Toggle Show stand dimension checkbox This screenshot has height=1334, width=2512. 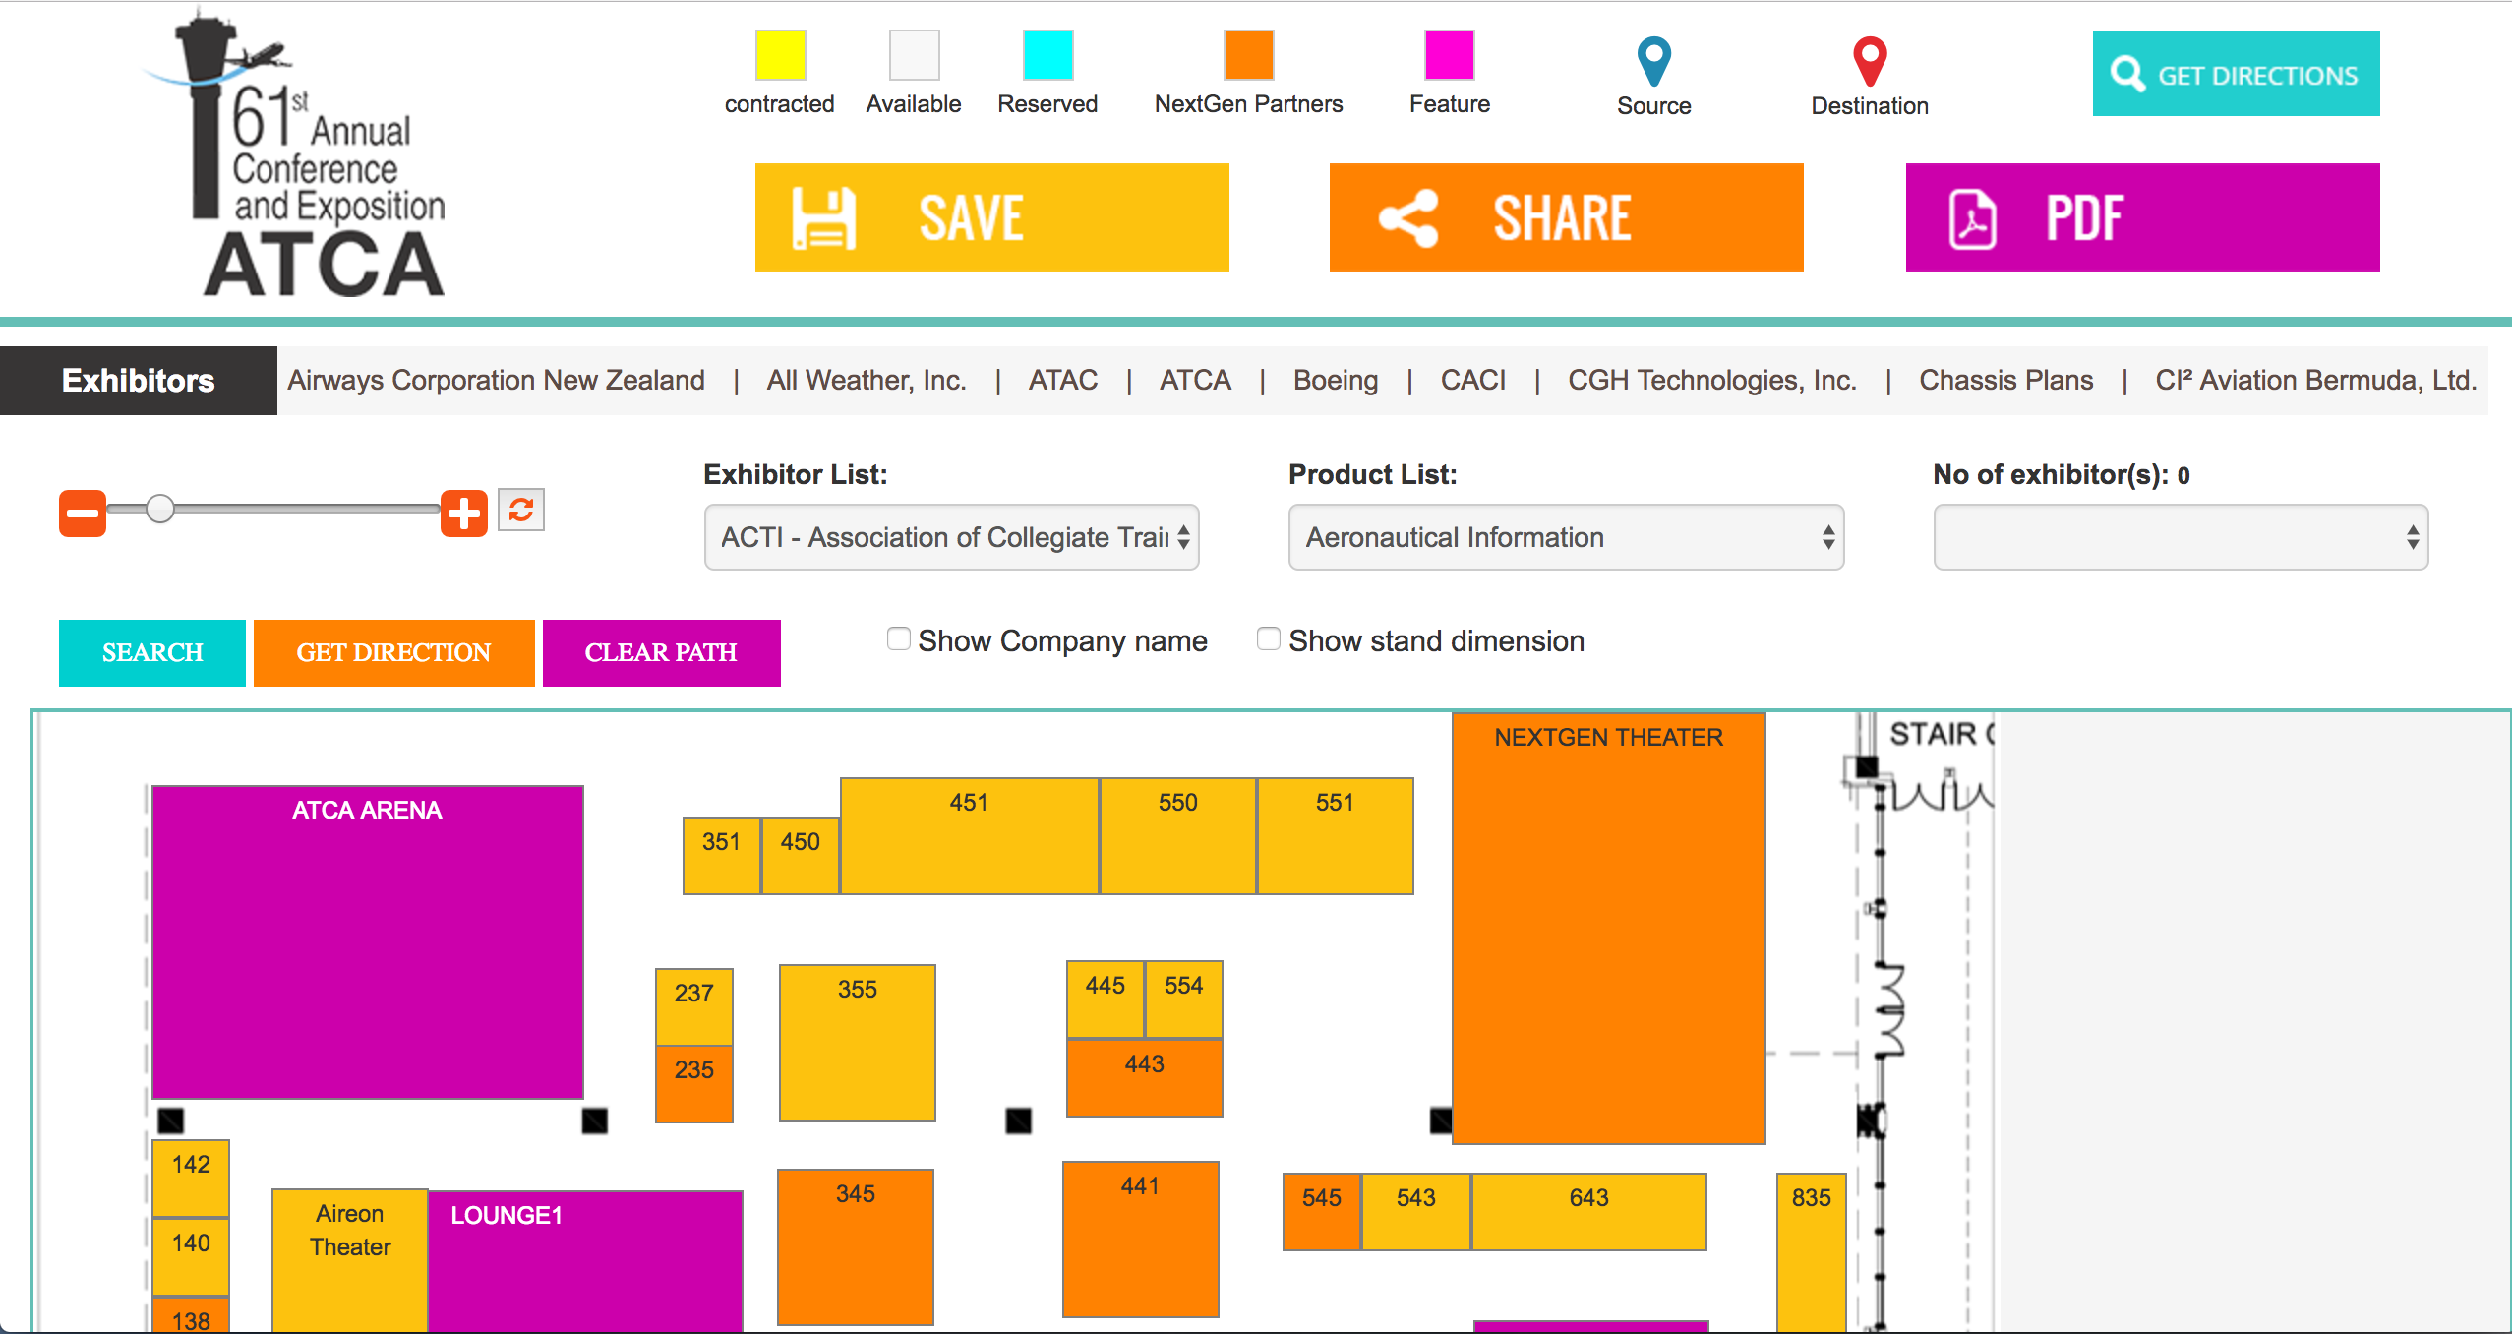click(x=1269, y=639)
